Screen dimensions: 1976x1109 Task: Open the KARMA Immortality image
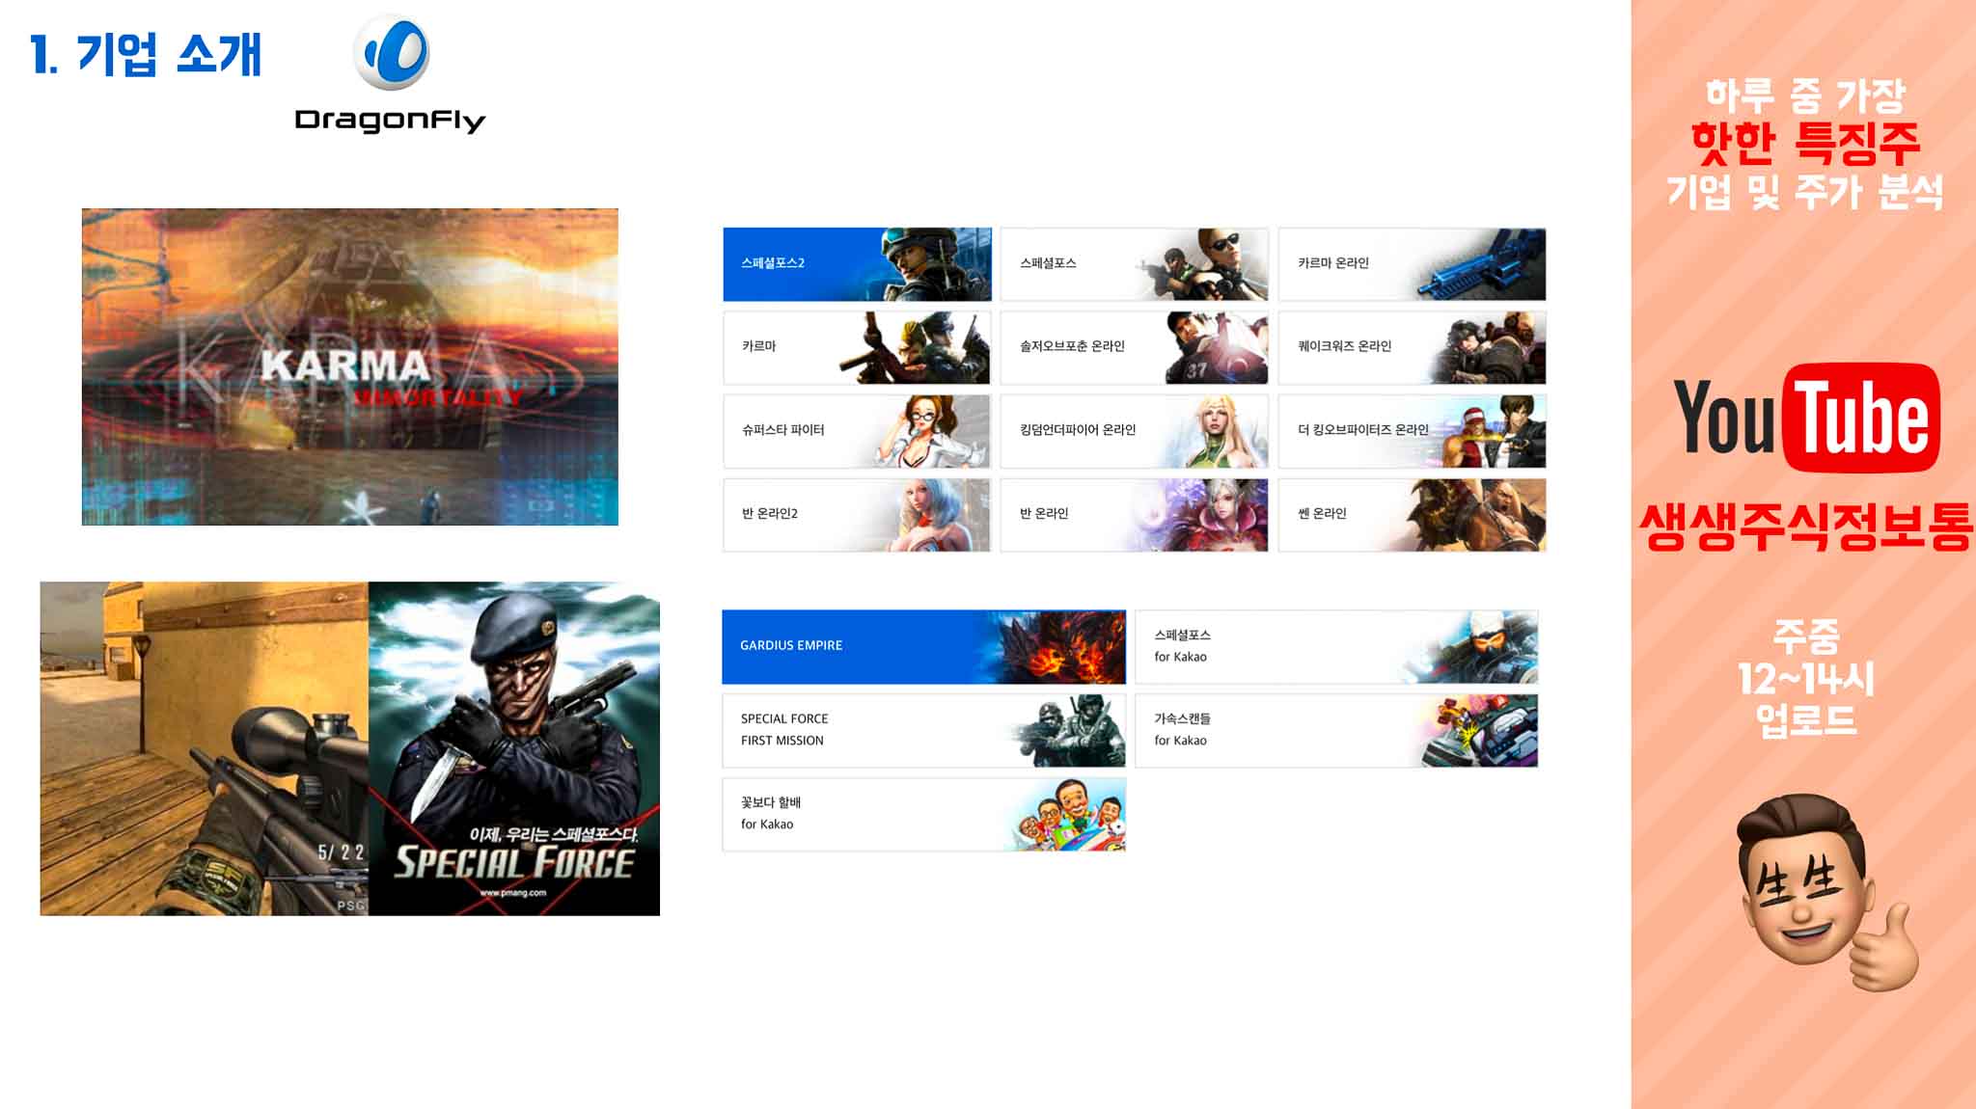349,366
